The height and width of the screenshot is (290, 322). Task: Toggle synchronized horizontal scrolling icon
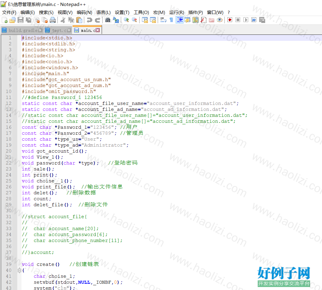153,20
